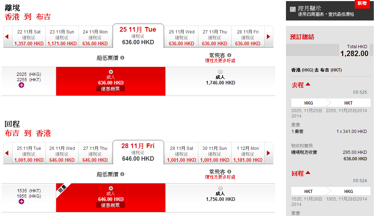
Task: Show later departure dates with right arrow
Action: pyautogui.click(x=268, y=37)
